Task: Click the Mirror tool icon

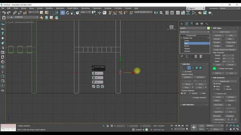Action: [x=156, y=13]
